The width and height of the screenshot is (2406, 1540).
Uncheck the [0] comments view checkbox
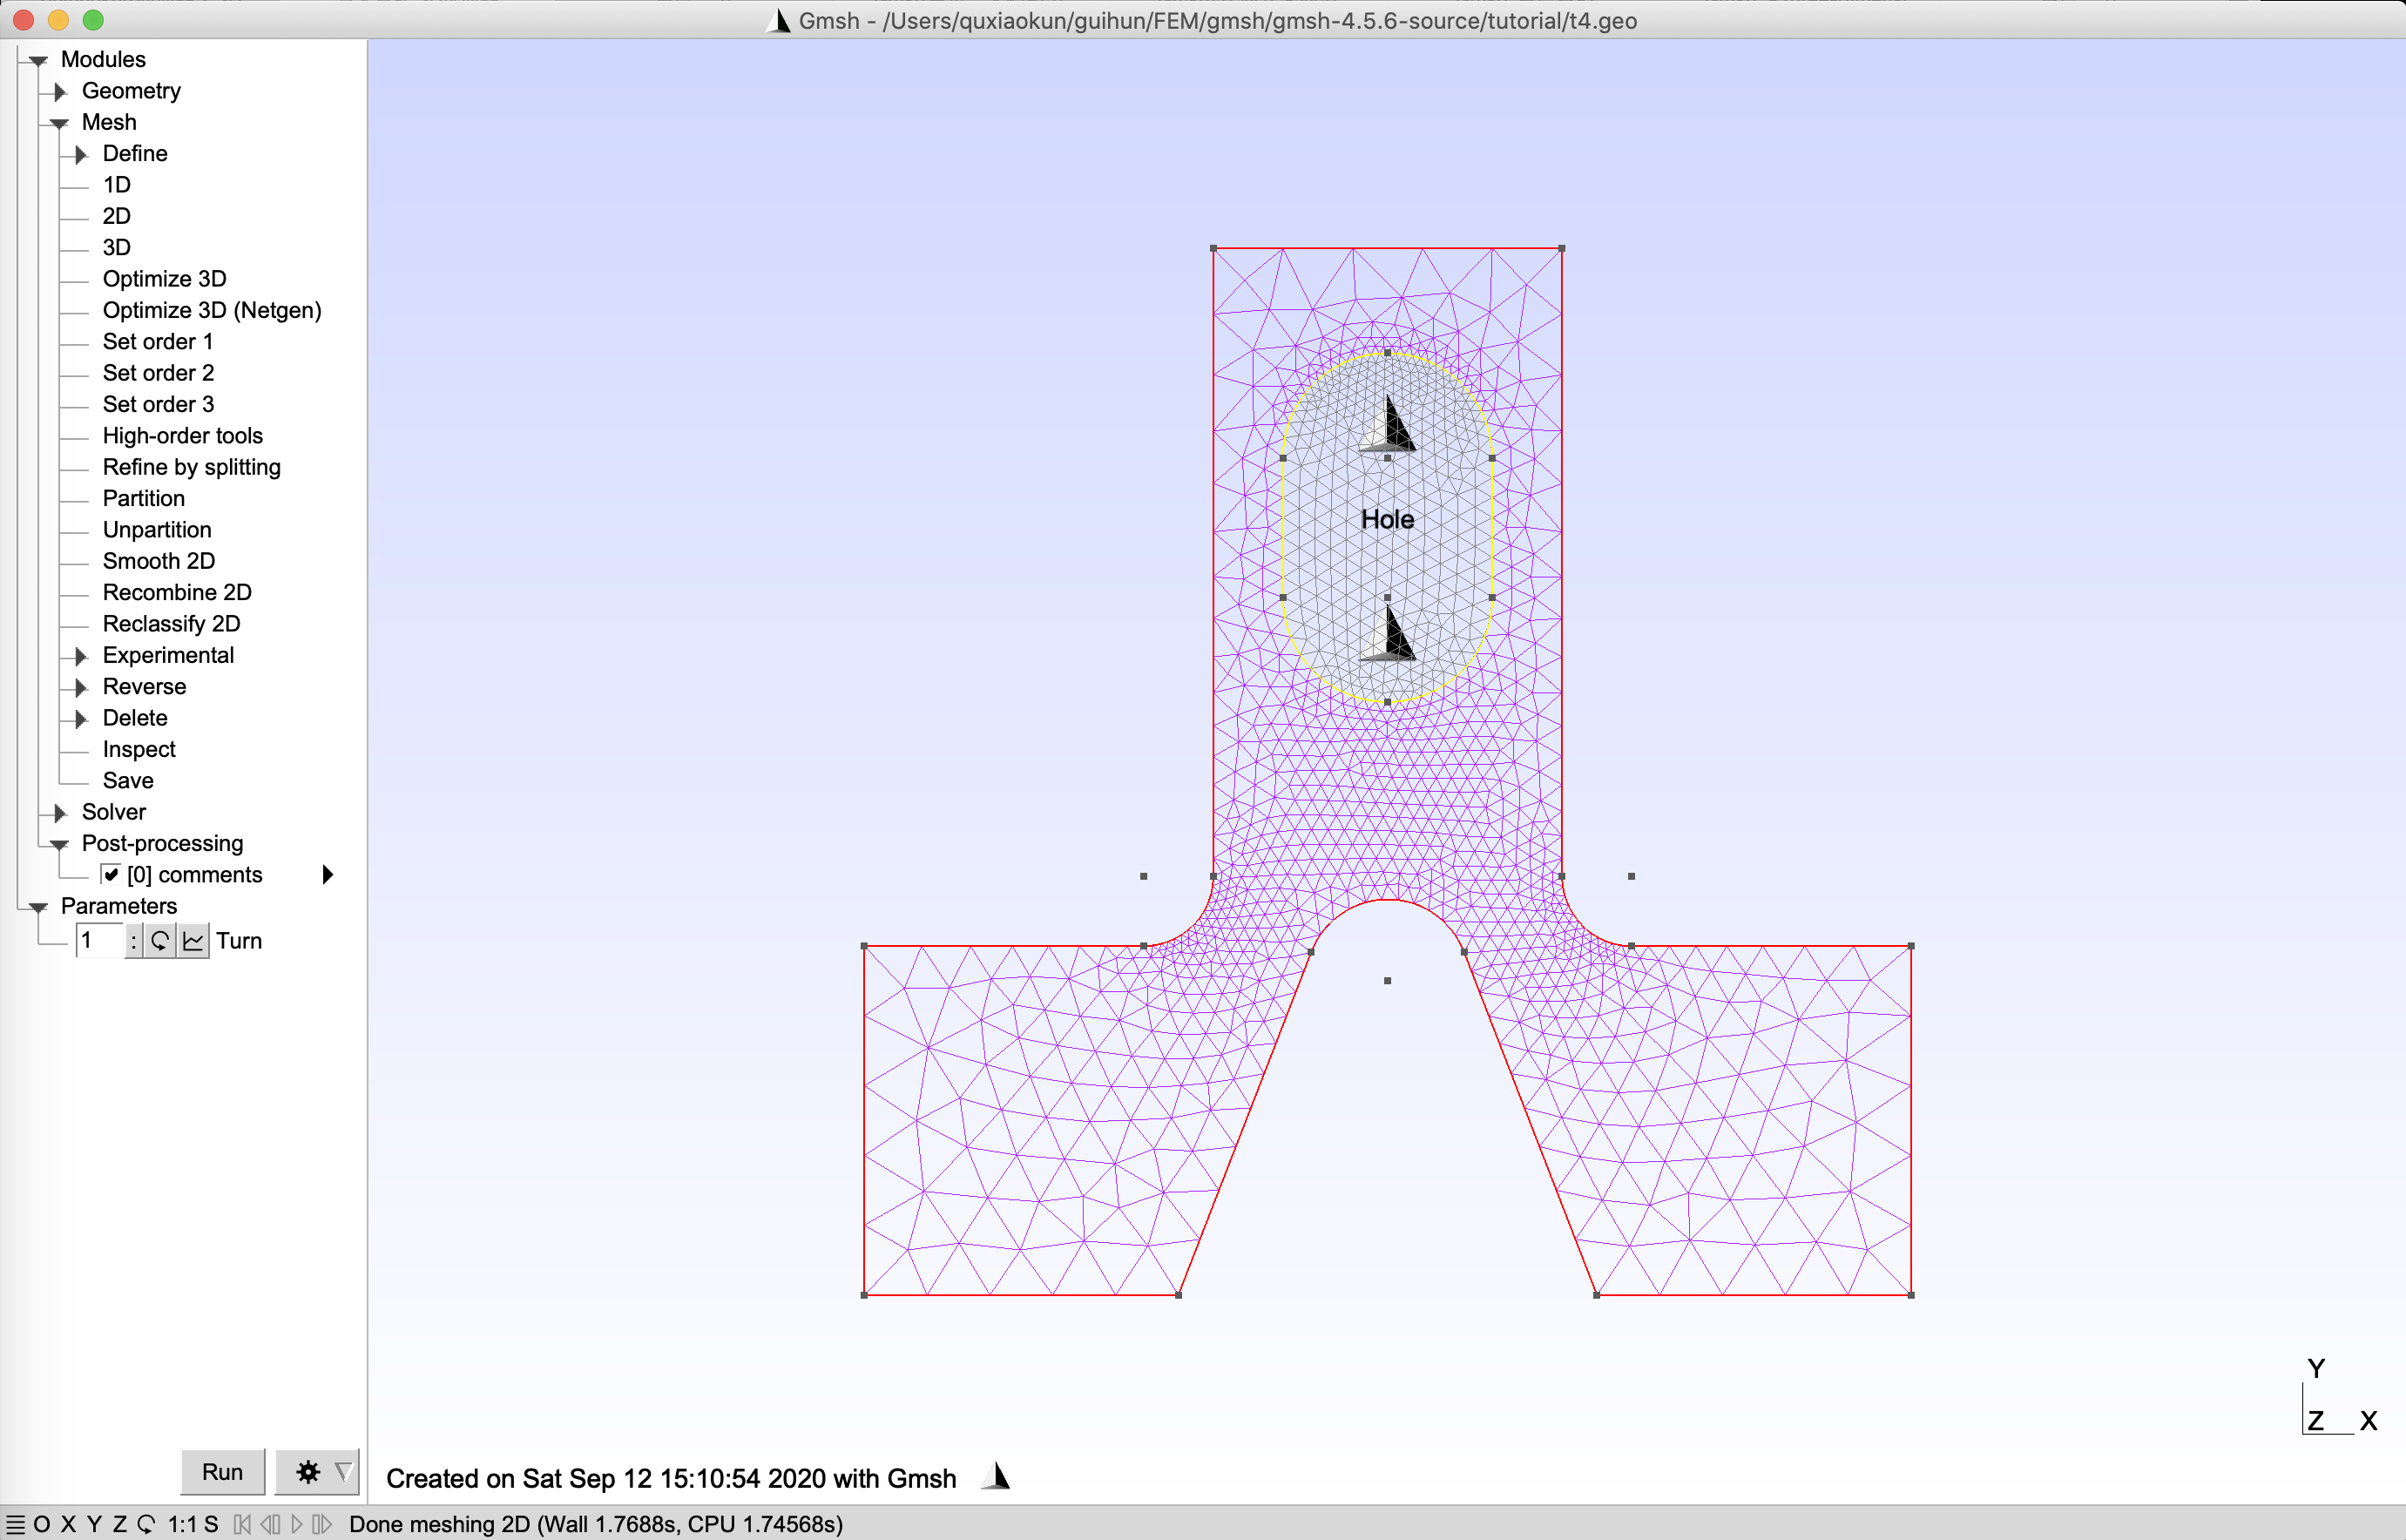[x=111, y=875]
